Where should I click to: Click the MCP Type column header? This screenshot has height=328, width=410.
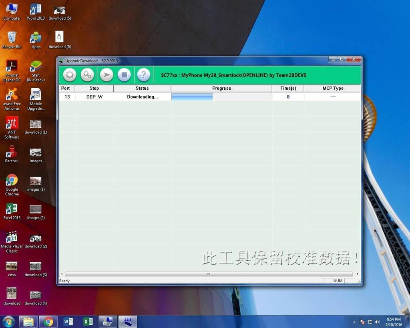[333, 88]
